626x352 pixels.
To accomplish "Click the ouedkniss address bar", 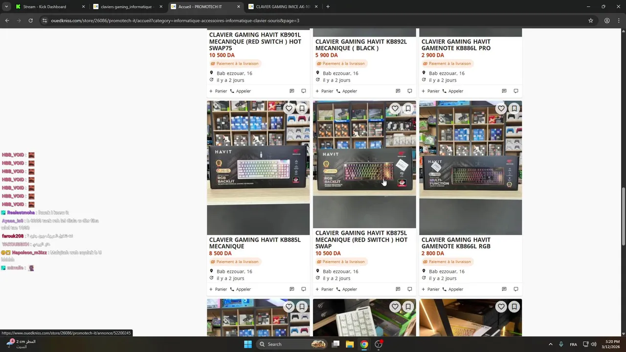I will click(x=313, y=21).
